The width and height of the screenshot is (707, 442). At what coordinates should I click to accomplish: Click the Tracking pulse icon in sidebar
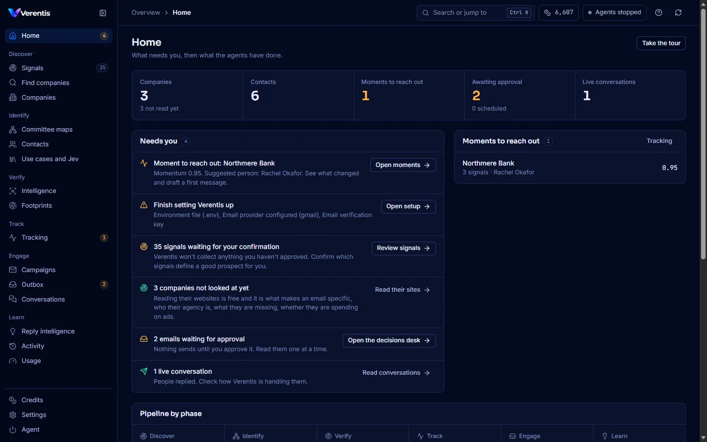click(x=13, y=238)
